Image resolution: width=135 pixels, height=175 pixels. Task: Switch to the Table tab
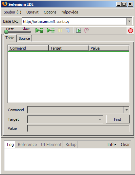click(10, 38)
